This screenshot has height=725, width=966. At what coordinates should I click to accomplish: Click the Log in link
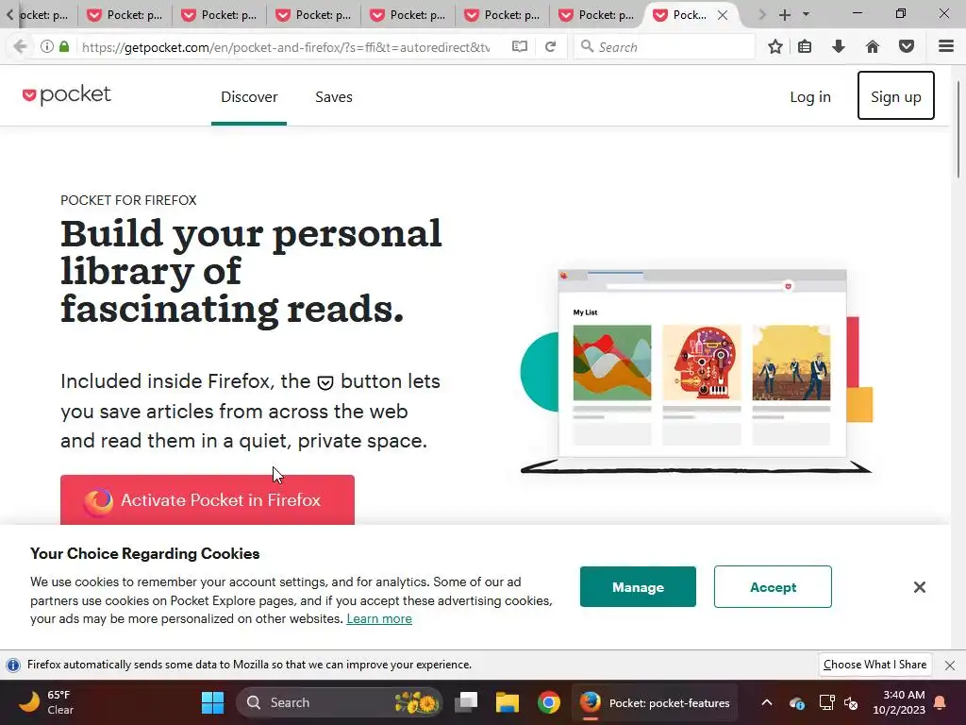pos(810,97)
